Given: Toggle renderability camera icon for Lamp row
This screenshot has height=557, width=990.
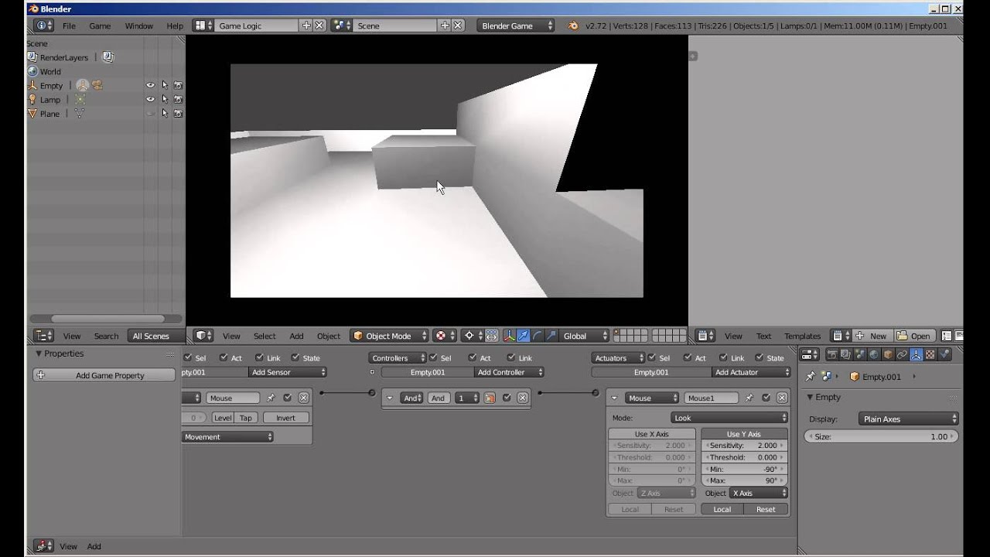Looking at the screenshot, I should pyautogui.click(x=178, y=99).
